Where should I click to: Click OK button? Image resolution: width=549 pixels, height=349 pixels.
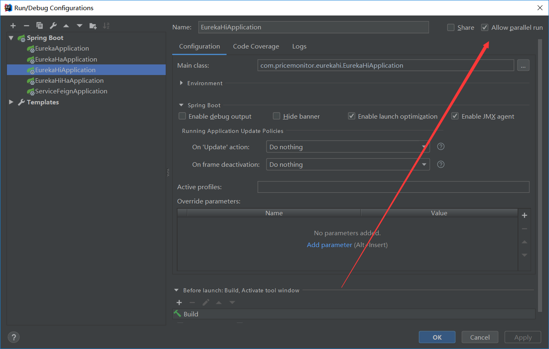(437, 337)
